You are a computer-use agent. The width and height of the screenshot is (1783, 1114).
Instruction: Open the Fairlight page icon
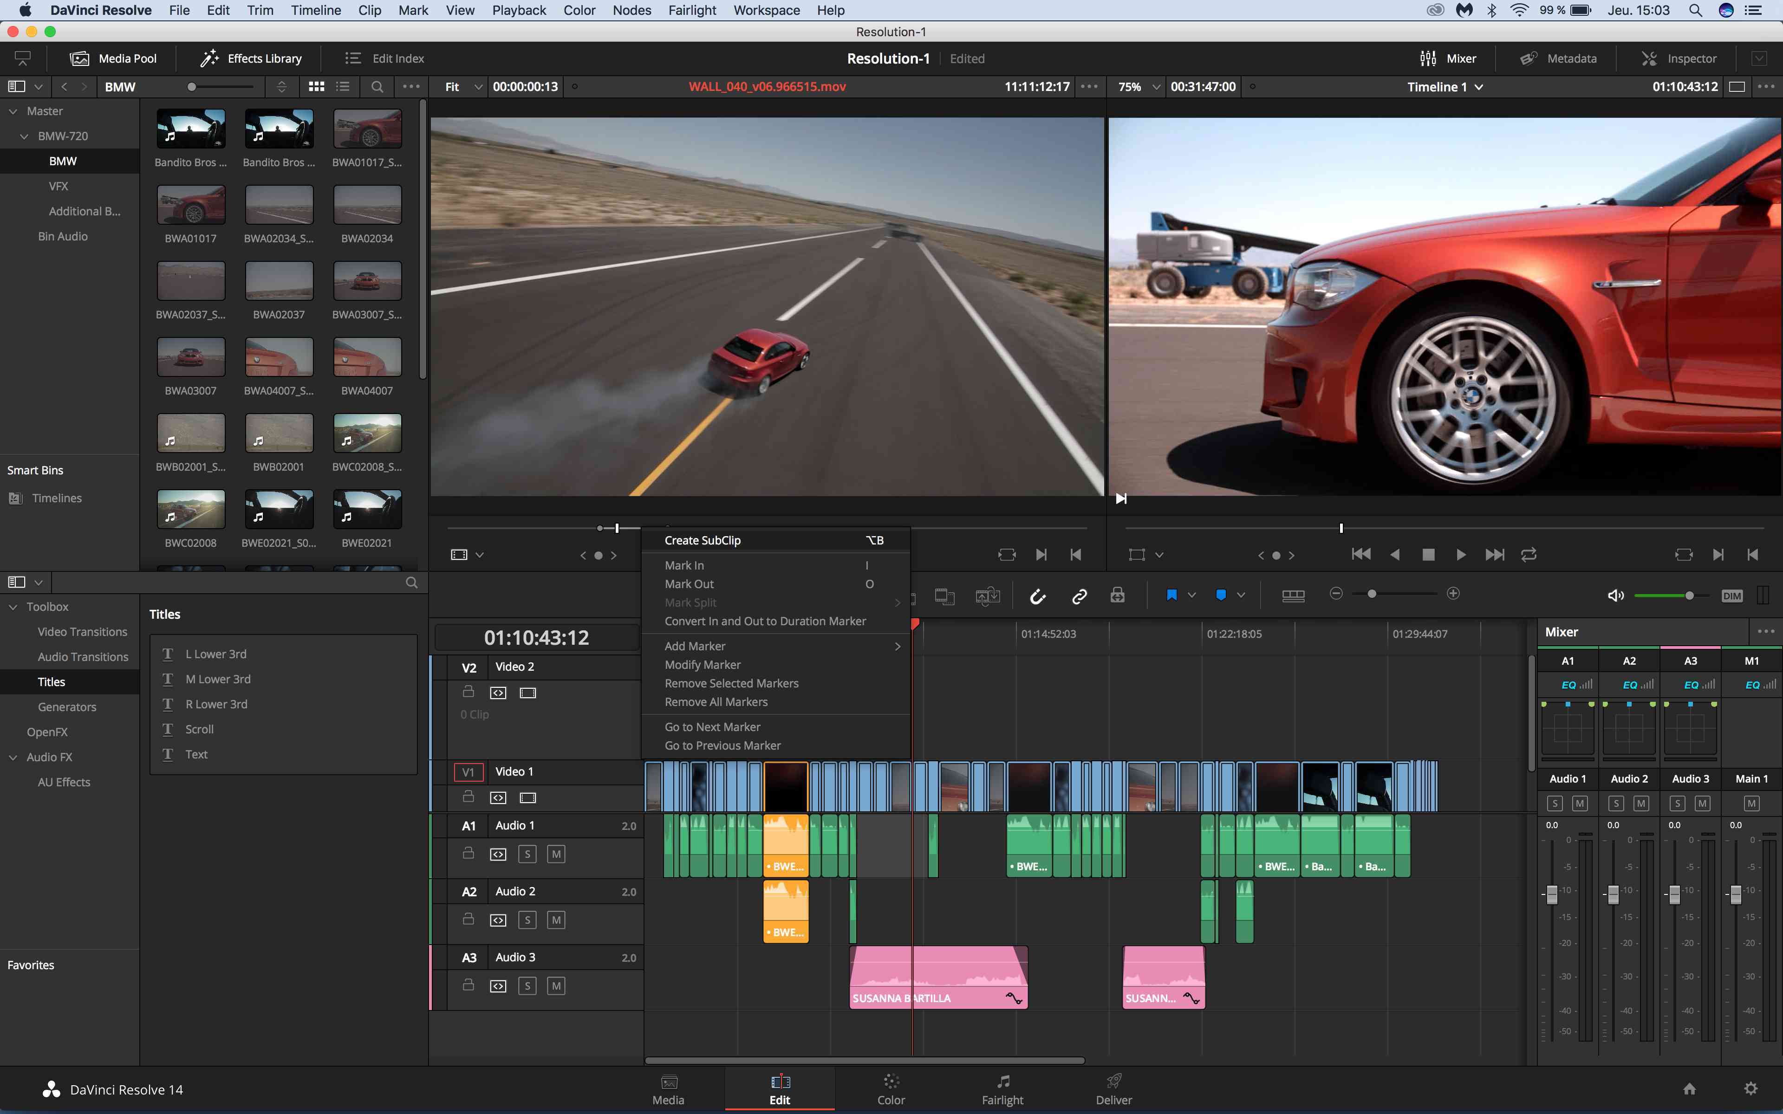(x=1002, y=1089)
